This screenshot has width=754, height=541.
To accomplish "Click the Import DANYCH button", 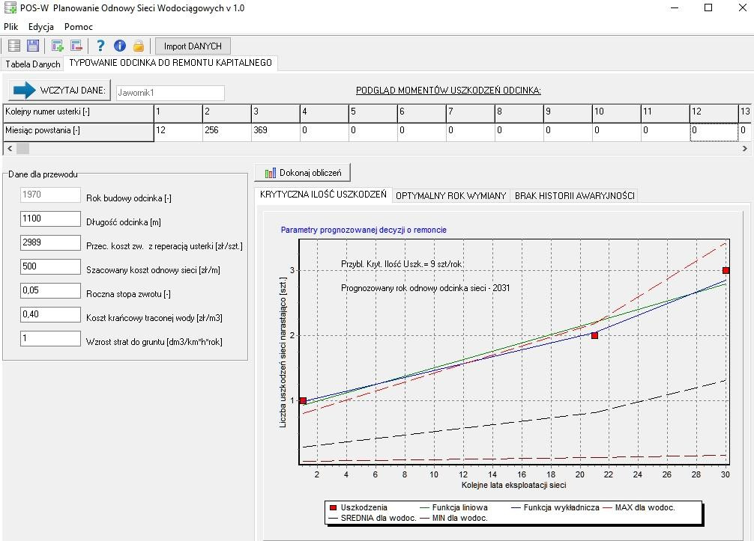I will click(193, 46).
